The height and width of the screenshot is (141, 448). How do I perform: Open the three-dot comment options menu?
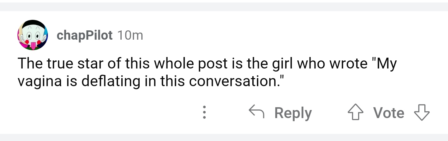tap(204, 112)
